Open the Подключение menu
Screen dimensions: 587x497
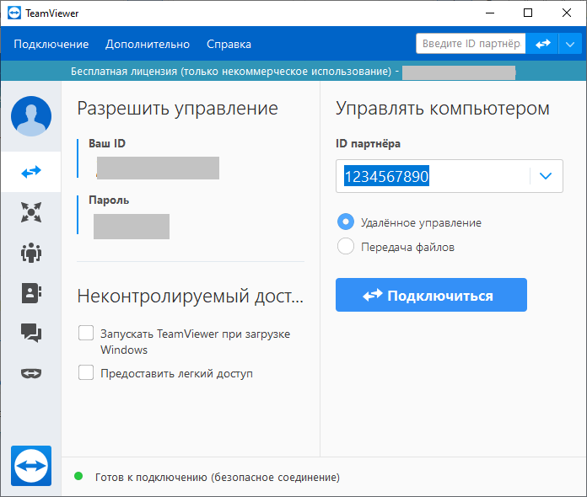[x=51, y=44]
